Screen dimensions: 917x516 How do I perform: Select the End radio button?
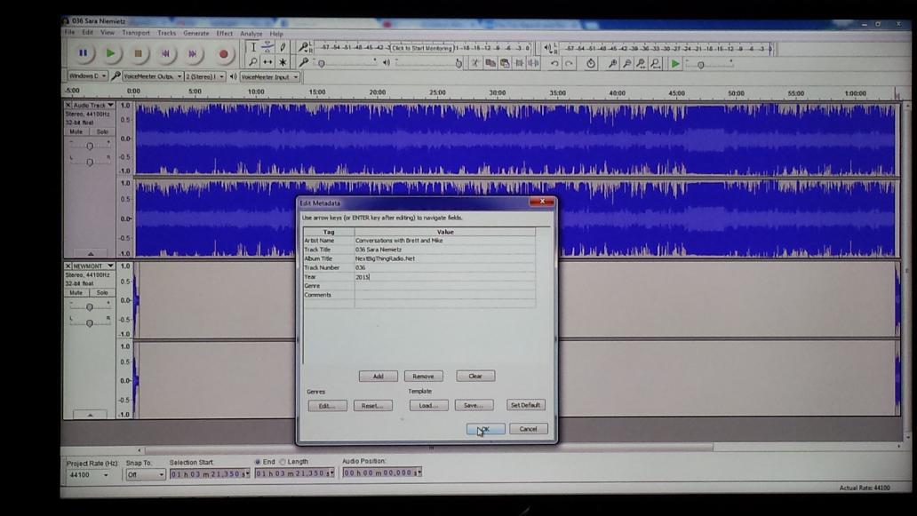[x=258, y=462]
